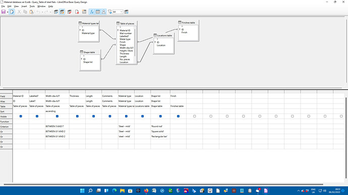Open the Redo history dropdown arrow
Image resolution: width=348 pixels, height=195 pixels.
point(50,12)
